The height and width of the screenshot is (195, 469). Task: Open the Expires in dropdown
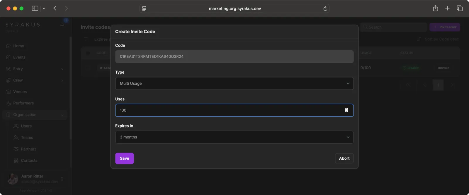234,137
